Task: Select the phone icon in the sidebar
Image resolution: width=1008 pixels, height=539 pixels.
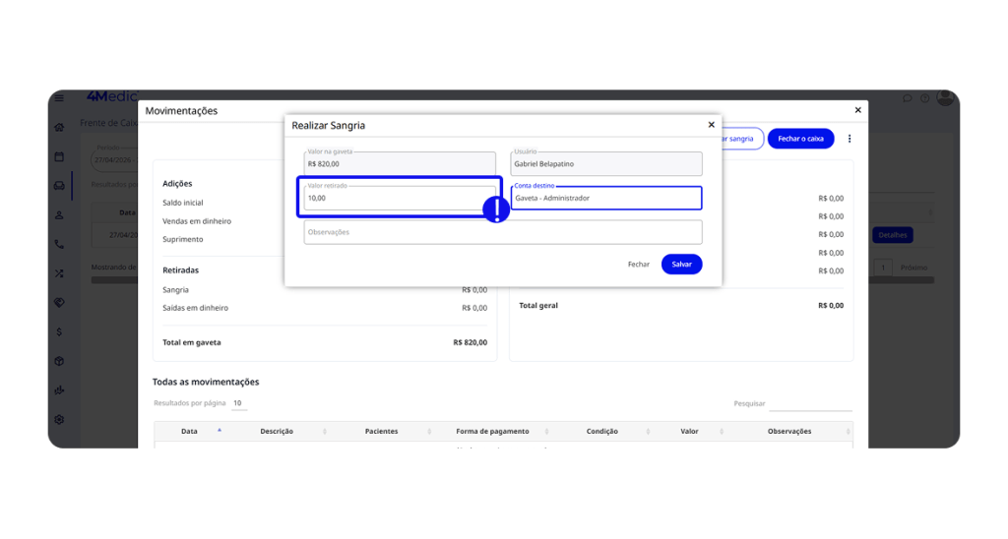Action: [x=59, y=244]
